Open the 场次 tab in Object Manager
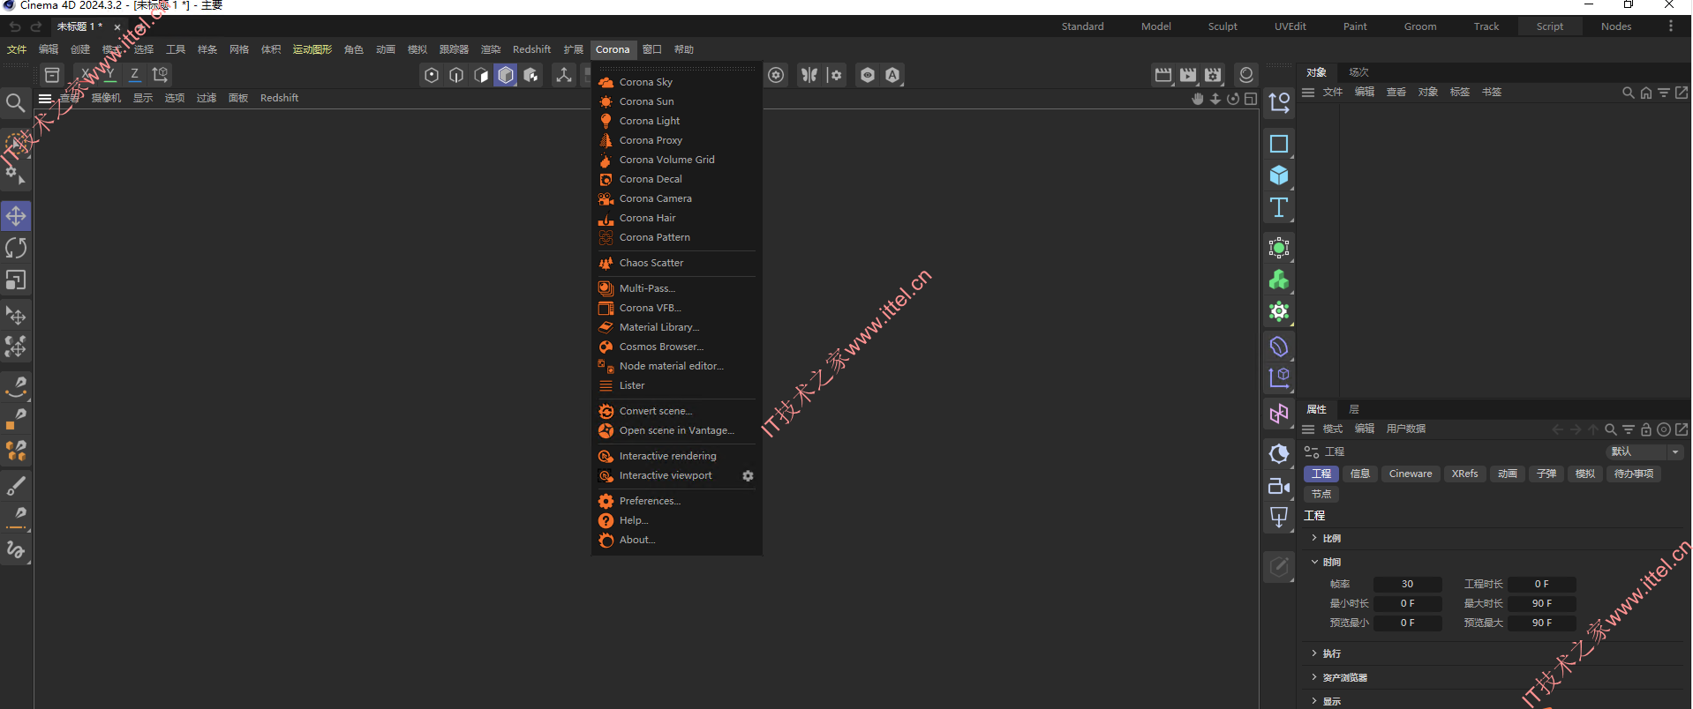 (1358, 72)
